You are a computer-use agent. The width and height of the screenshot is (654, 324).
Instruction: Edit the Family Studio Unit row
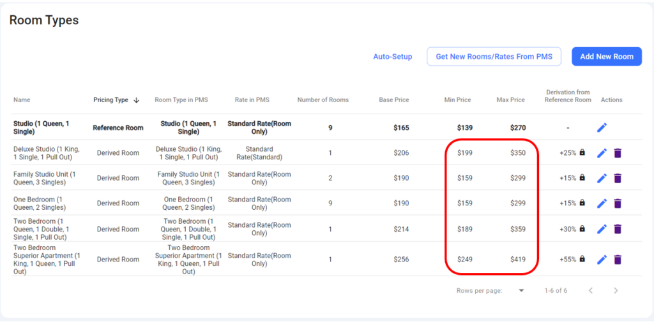point(602,178)
